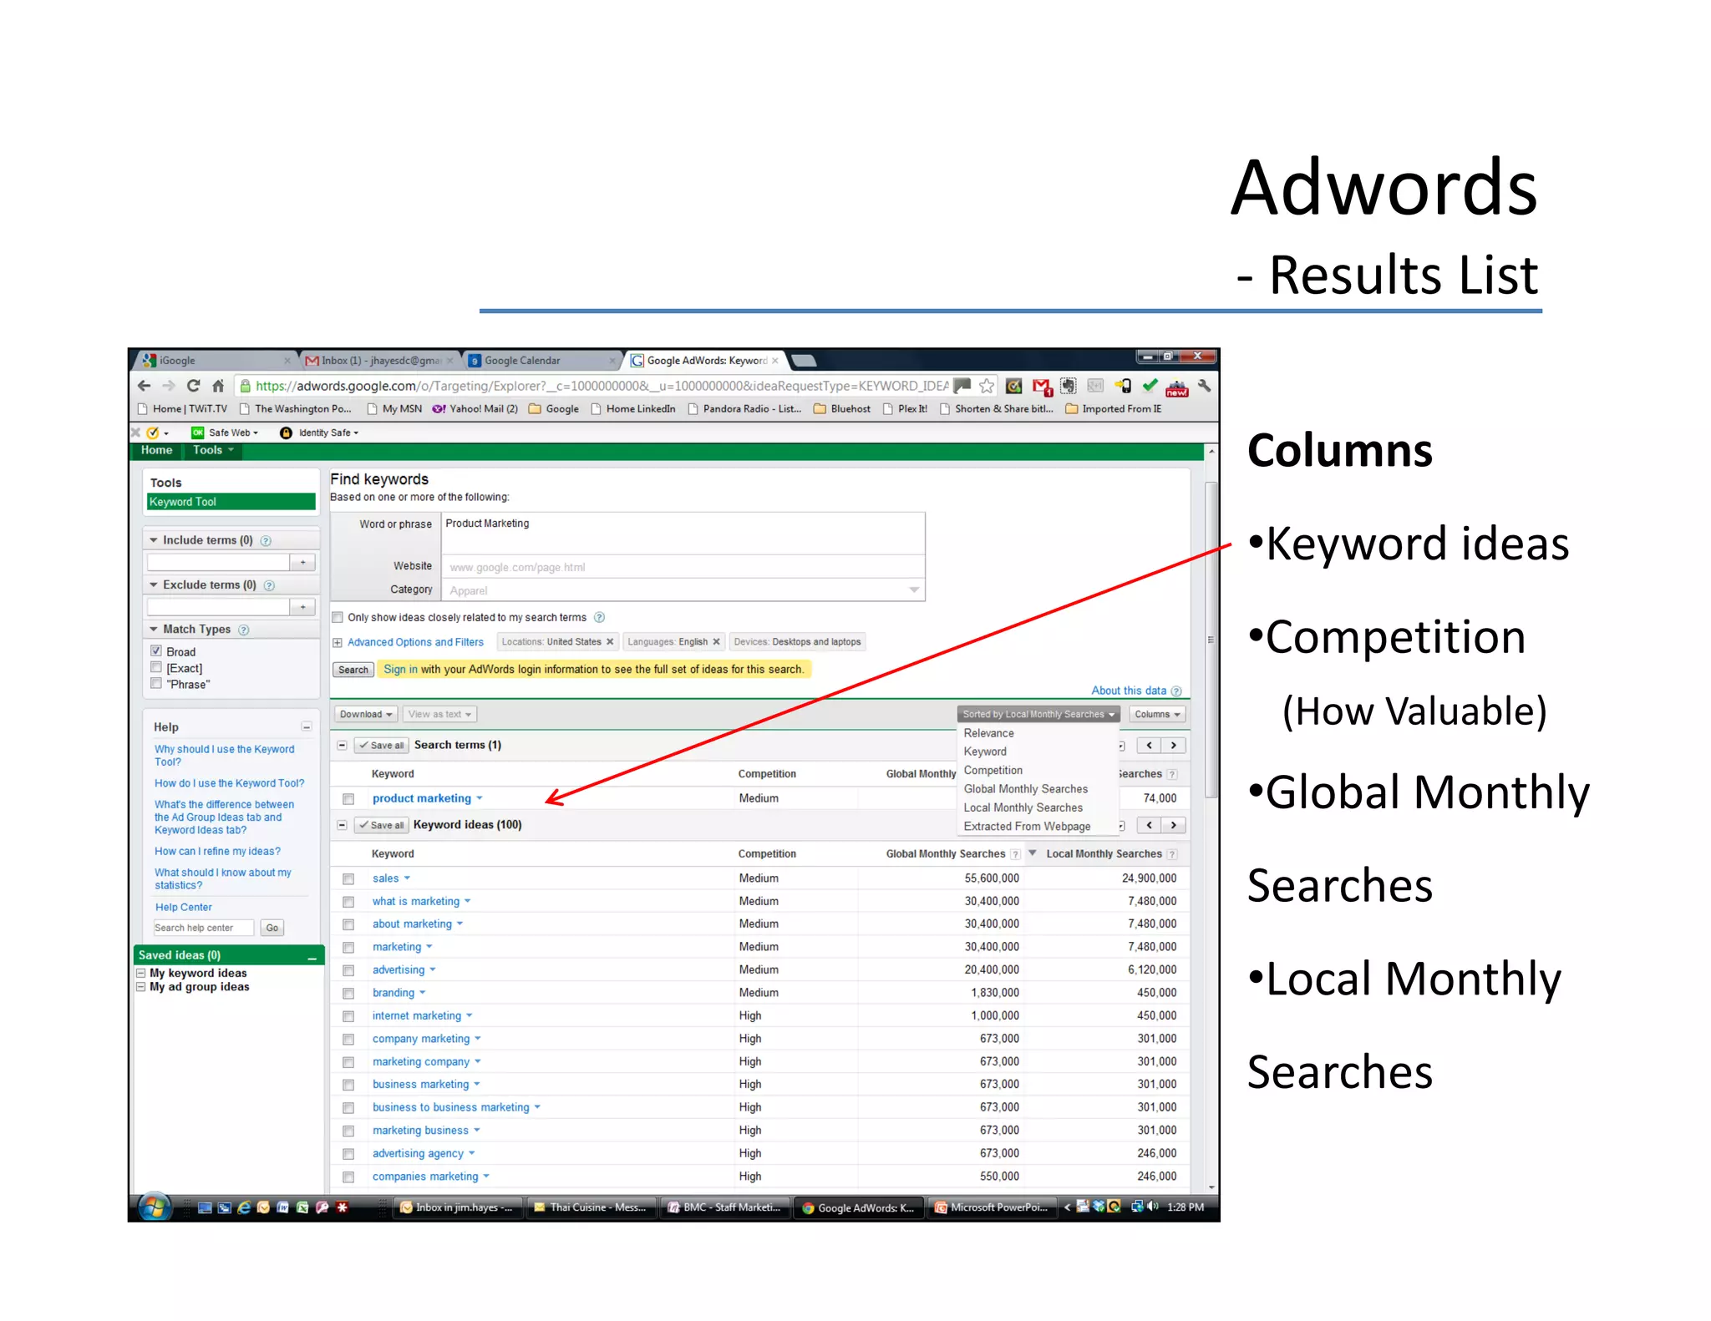Click About this data help icon

click(x=1176, y=691)
